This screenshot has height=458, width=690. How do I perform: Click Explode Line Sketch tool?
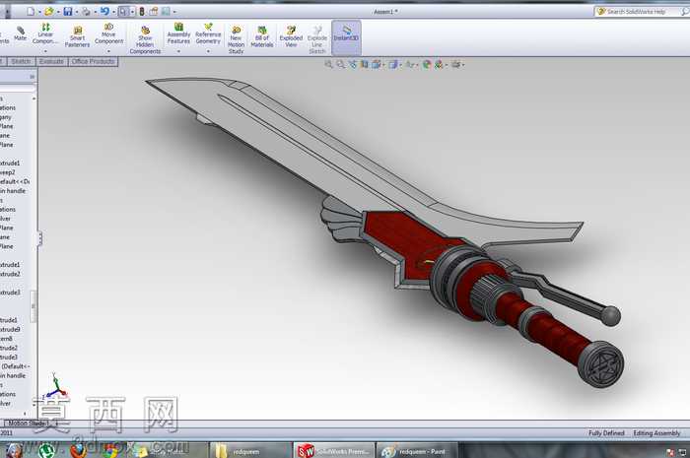coord(316,40)
